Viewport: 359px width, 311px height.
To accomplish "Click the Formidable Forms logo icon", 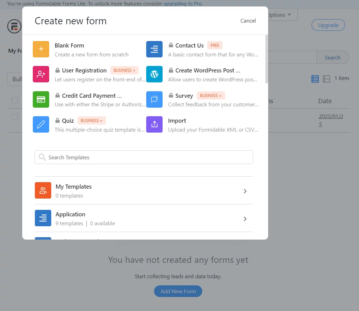I will [14, 26].
